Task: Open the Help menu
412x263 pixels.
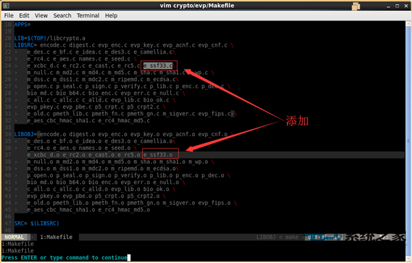Action: pyautogui.click(x=111, y=16)
